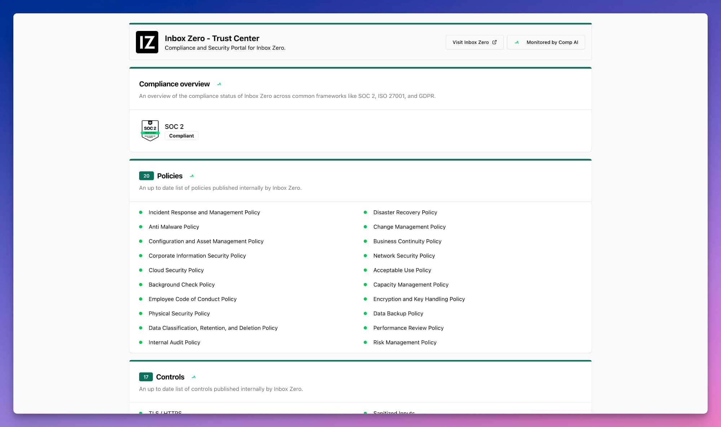
Task: Select the Cloud Security Policy entry
Action: click(176, 270)
